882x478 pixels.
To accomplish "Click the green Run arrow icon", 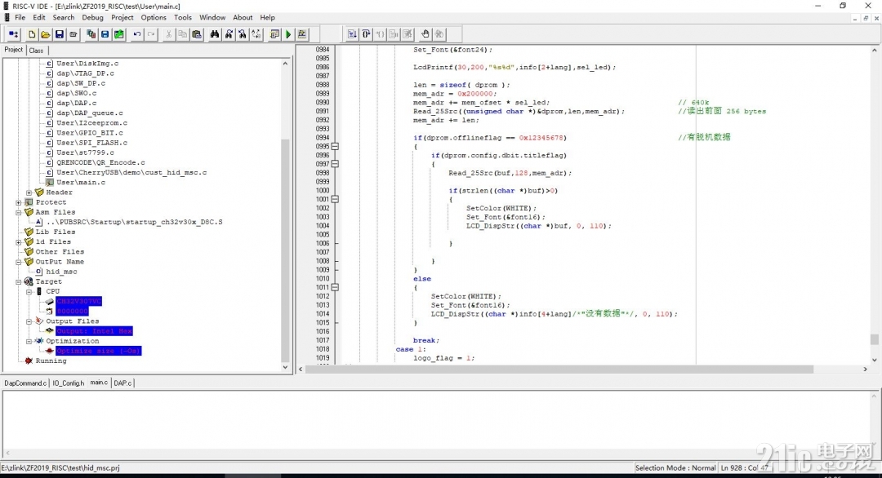I will pos(288,34).
